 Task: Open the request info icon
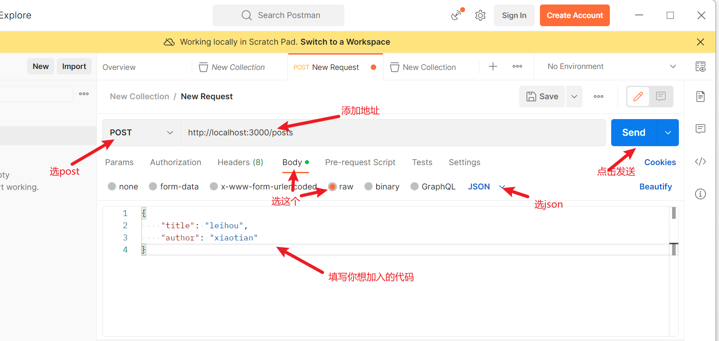point(701,194)
